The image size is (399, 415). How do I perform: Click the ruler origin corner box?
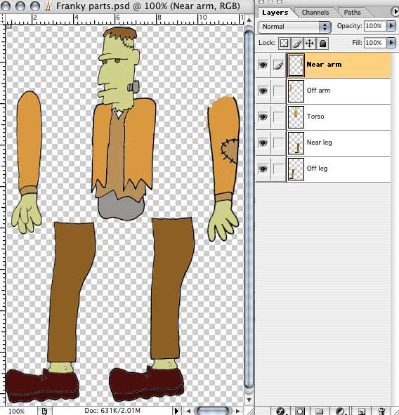4,20
